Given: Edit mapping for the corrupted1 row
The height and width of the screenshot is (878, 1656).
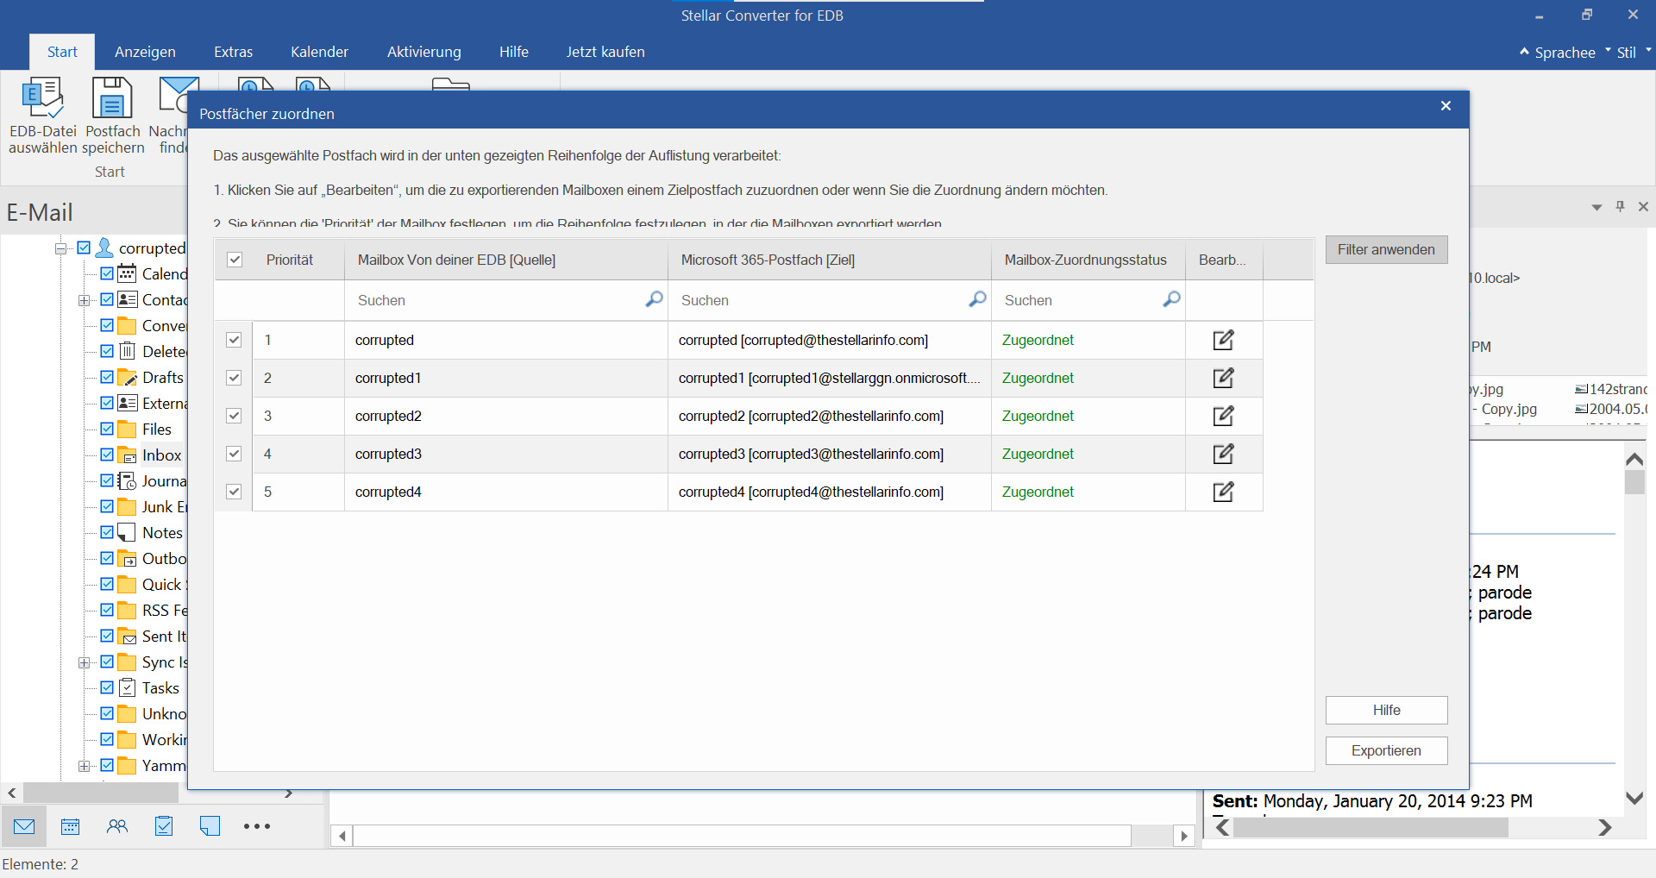Looking at the screenshot, I should click(1223, 378).
